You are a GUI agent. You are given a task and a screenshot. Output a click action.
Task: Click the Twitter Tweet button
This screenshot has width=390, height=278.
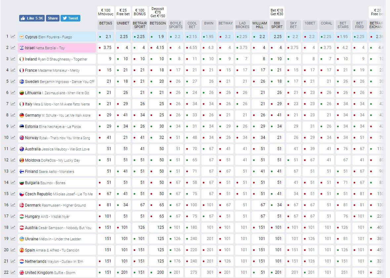pos(70,18)
